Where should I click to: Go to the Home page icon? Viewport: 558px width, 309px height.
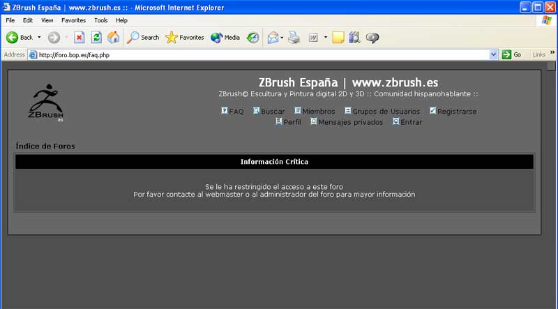click(114, 38)
